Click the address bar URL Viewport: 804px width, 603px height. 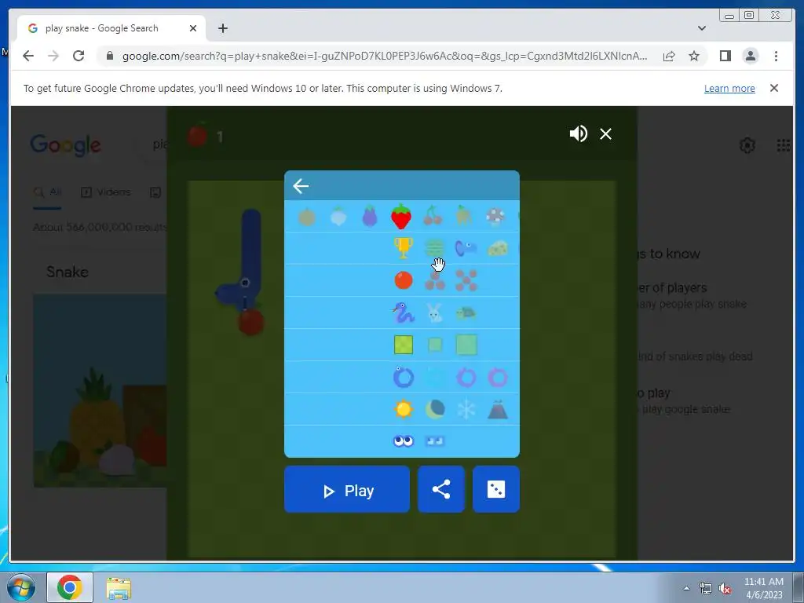385,56
